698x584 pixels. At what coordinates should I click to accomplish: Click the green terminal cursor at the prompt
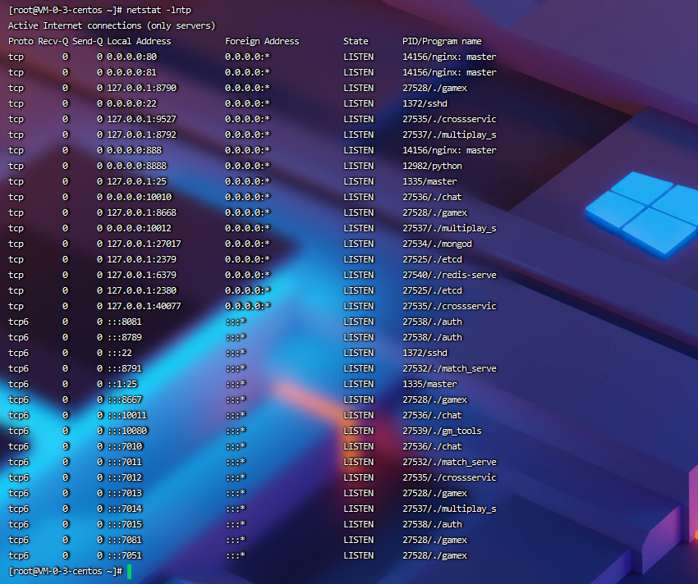coord(129,571)
